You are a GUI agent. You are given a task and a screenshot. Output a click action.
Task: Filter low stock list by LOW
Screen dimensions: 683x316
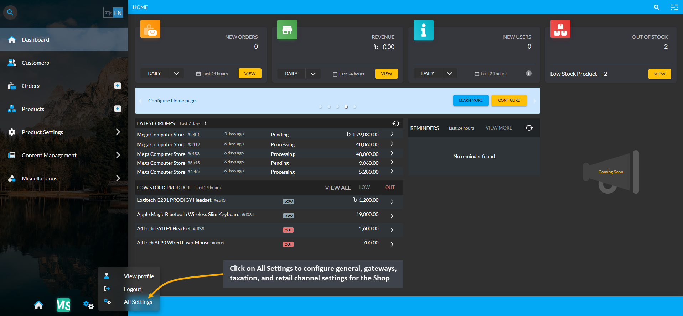pos(364,187)
